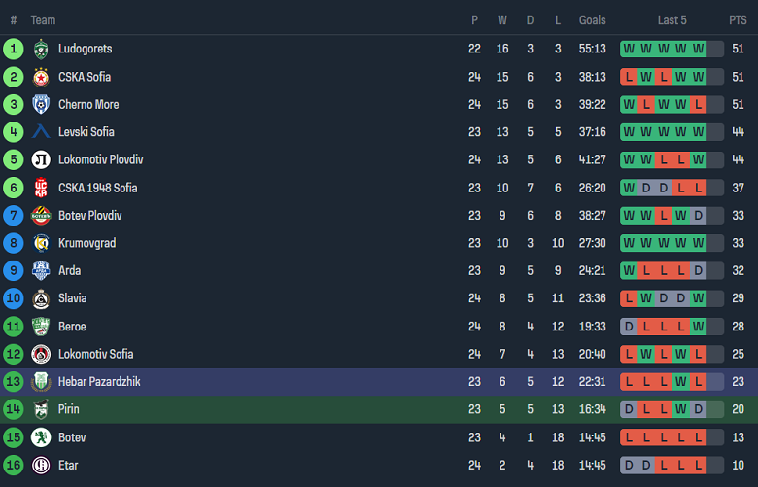Click Botev's first loss result box
The image size is (758, 487).
(x=629, y=437)
